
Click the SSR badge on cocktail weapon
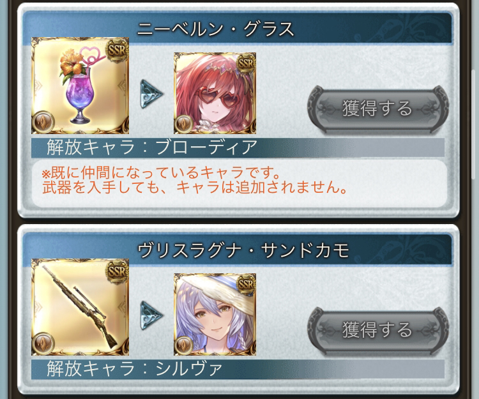click(118, 50)
